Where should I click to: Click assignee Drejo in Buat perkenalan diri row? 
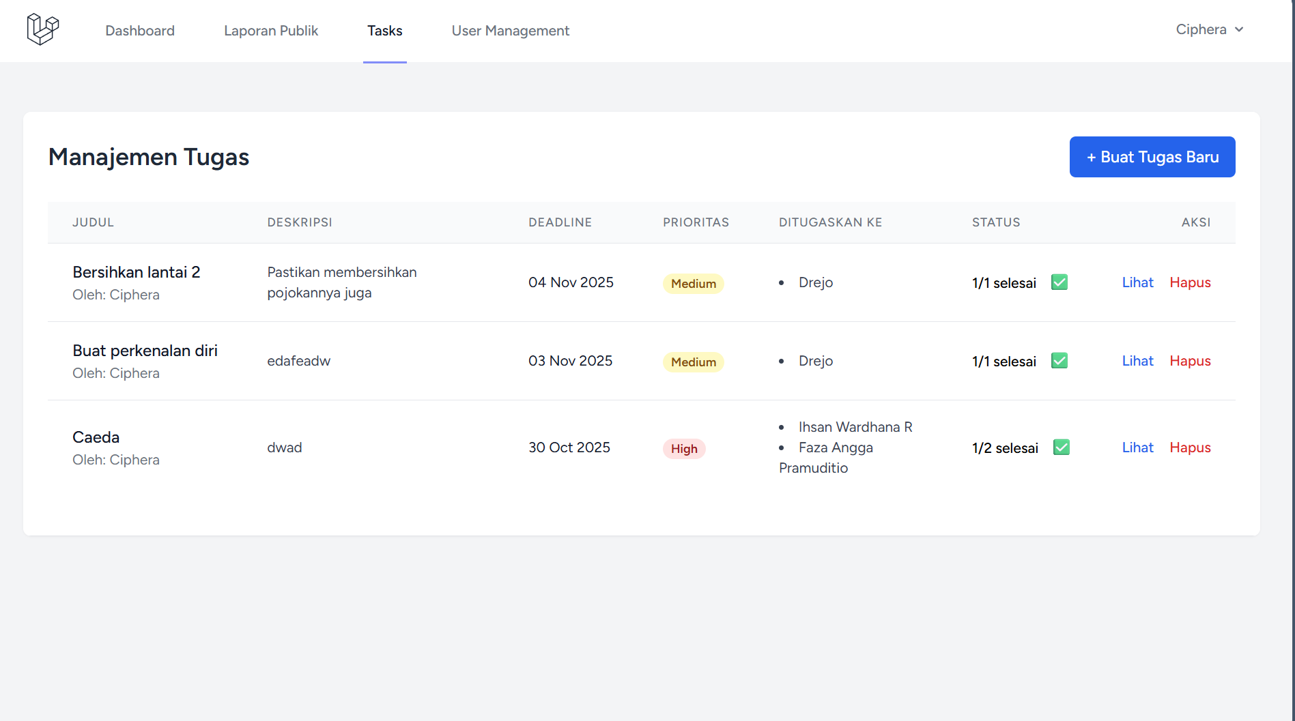coord(816,361)
